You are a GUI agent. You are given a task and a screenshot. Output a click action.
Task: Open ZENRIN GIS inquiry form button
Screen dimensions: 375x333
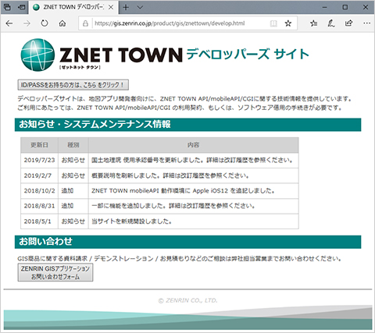55,272
